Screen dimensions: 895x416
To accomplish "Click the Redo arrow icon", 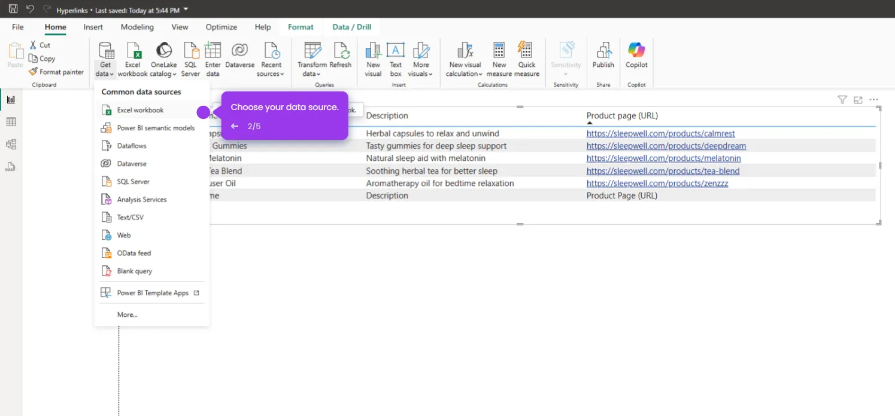I will pos(47,9).
